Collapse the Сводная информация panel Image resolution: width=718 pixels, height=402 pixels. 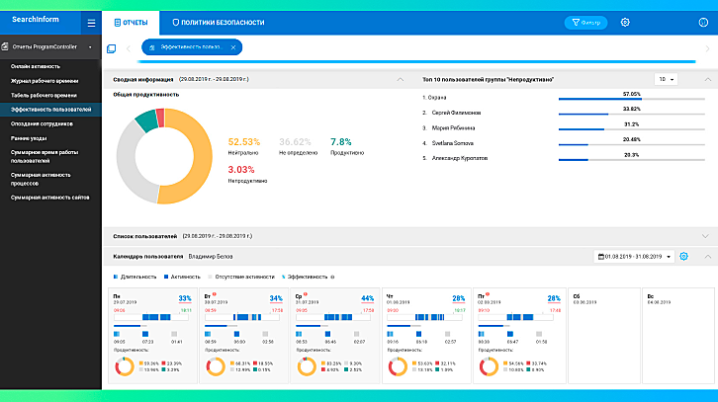click(x=400, y=79)
